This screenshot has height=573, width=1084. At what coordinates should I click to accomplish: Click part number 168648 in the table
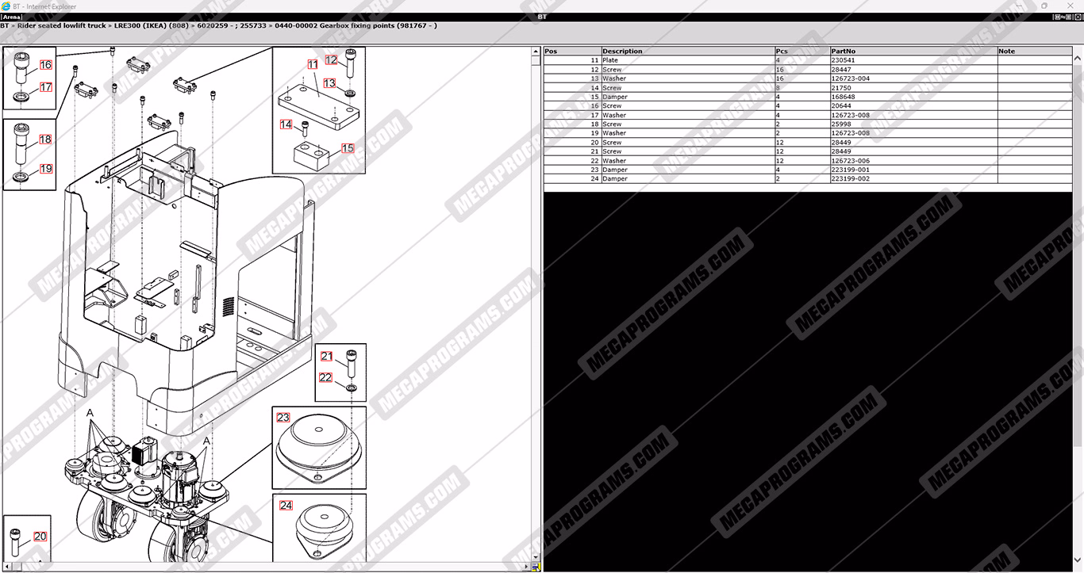[843, 97]
